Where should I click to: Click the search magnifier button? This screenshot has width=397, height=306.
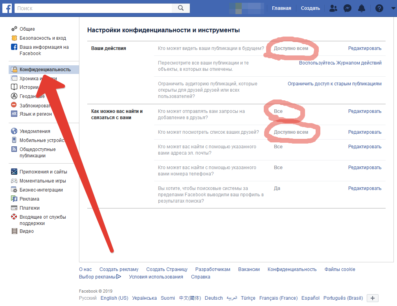point(181,8)
